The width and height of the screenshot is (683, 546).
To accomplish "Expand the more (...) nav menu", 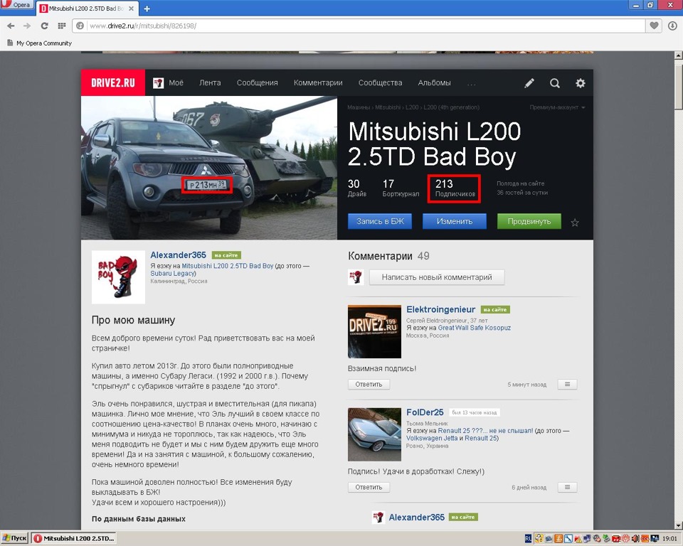I will [x=471, y=84].
